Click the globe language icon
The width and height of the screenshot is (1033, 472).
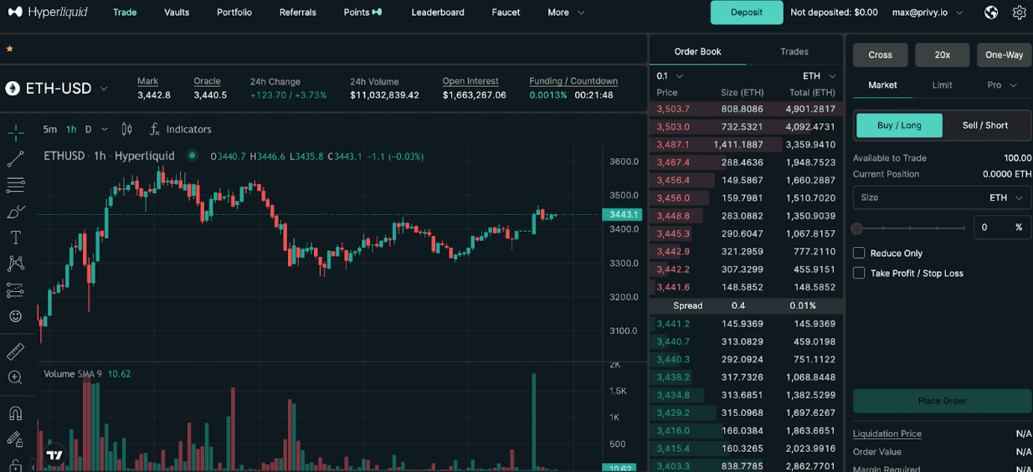point(991,13)
